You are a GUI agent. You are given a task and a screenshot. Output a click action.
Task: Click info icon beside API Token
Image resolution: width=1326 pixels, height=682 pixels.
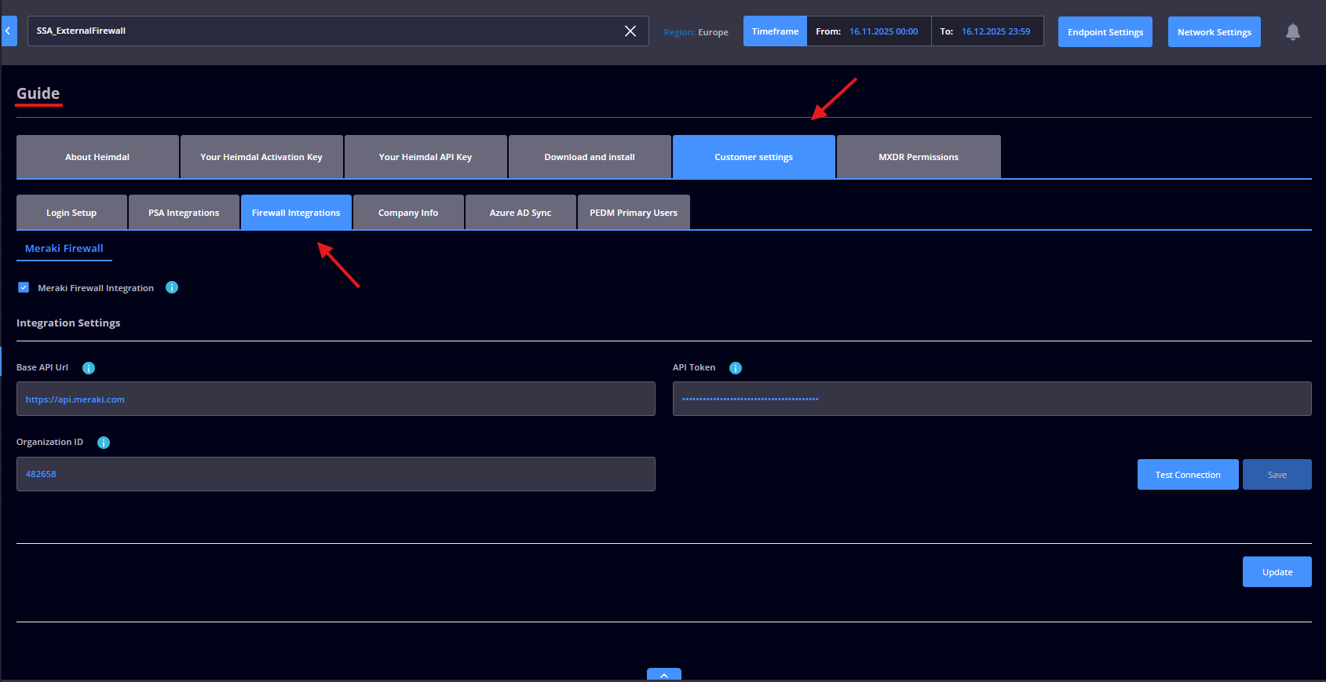736,368
